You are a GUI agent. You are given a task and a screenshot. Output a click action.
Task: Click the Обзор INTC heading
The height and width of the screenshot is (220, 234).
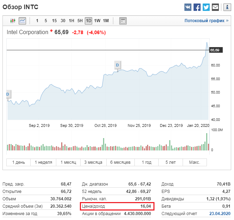(20, 7)
